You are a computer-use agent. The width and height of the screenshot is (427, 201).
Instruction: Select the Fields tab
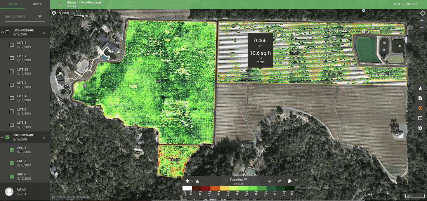[x=12, y=4]
